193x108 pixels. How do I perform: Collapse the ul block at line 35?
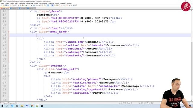click(9, 76)
